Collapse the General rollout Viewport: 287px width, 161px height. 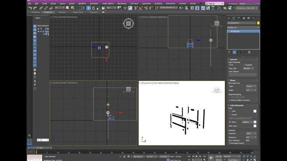point(233,59)
